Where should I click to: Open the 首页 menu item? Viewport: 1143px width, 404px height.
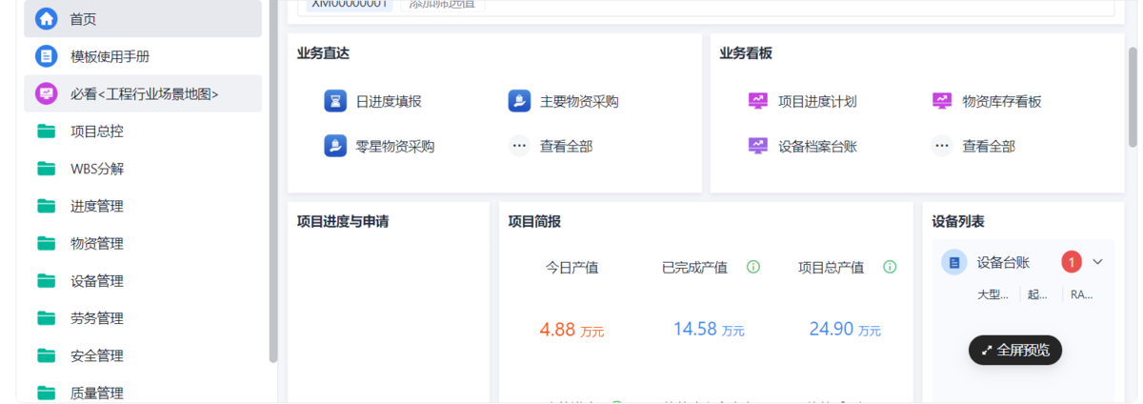tap(143, 19)
